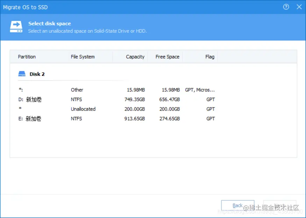306x218 pixels.
Task: Select the Disk 2 label
Action: 37,74
